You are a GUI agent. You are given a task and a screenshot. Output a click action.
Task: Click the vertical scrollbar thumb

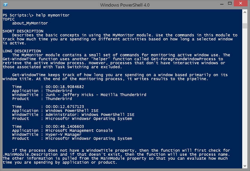pyautogui.click(x=245, y=26)
